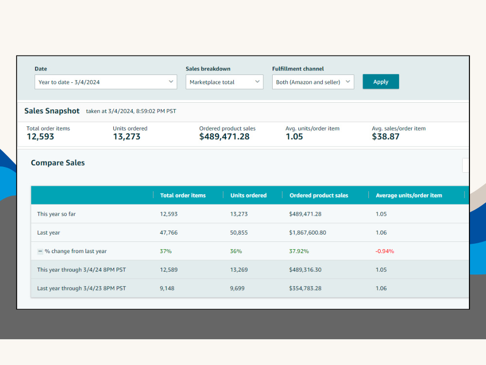Click the 36% units ordered change value
This screenshot has width=486, height=365.
(236, 251)
